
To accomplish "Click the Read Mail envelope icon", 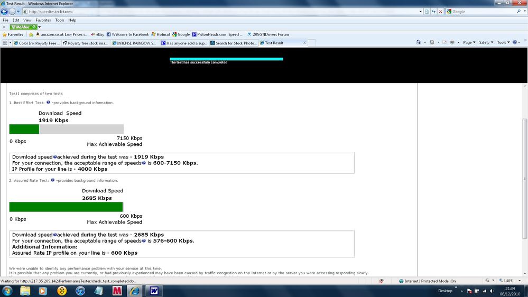I will tap(444, 42).
